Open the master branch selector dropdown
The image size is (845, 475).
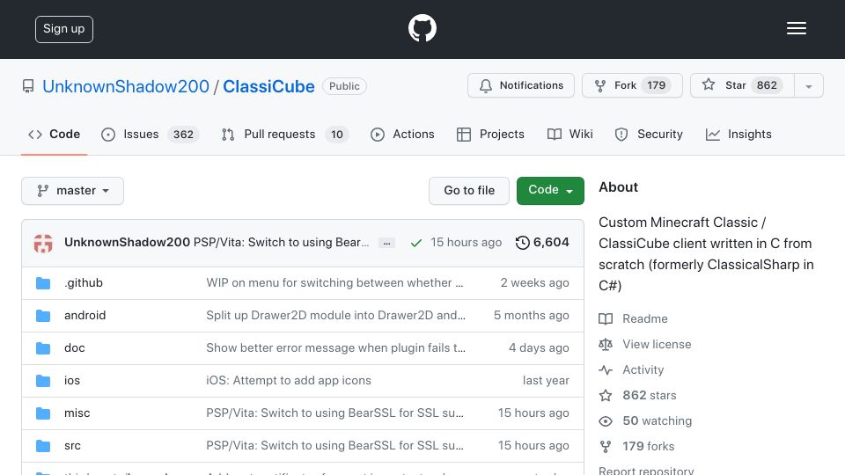[73, 191]
